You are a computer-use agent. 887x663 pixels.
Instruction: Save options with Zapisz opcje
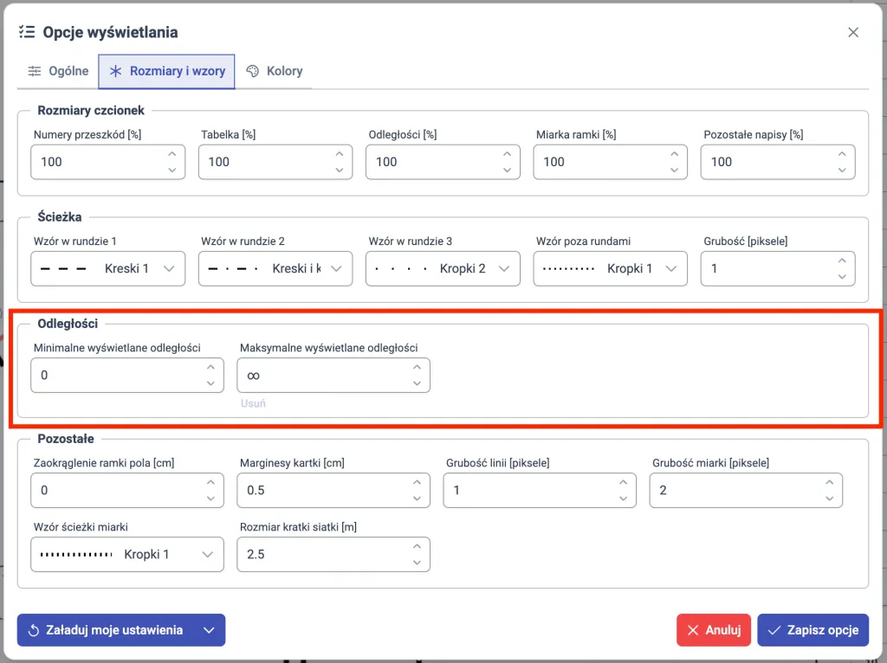pos(813,630)
